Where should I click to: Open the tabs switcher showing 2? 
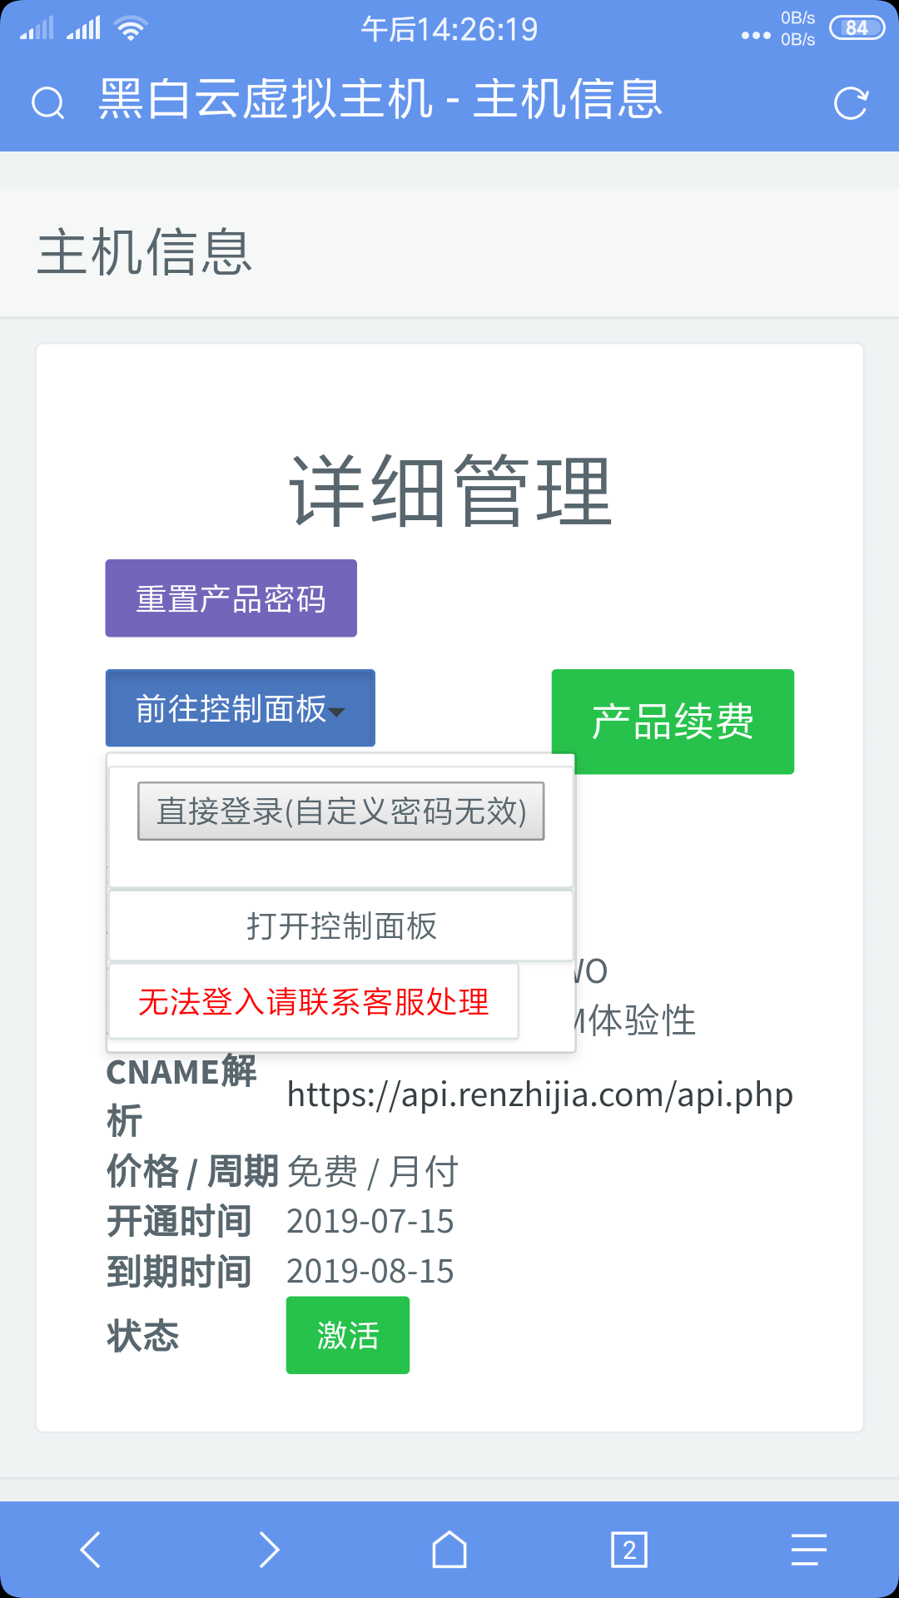tap(629, 1550)
